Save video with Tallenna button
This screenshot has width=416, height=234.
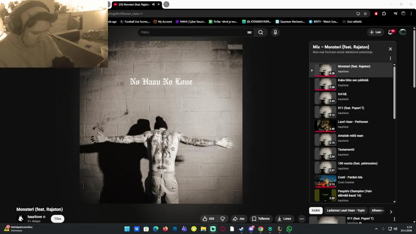(x=261, y=219)
